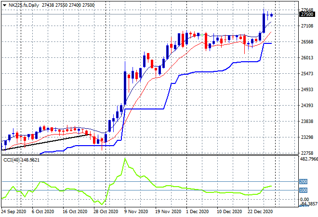Image resolution: width=318 pixels, height=217 pixels.
Task: Click the 26568 price axis label
Action: tap(307, 42)
